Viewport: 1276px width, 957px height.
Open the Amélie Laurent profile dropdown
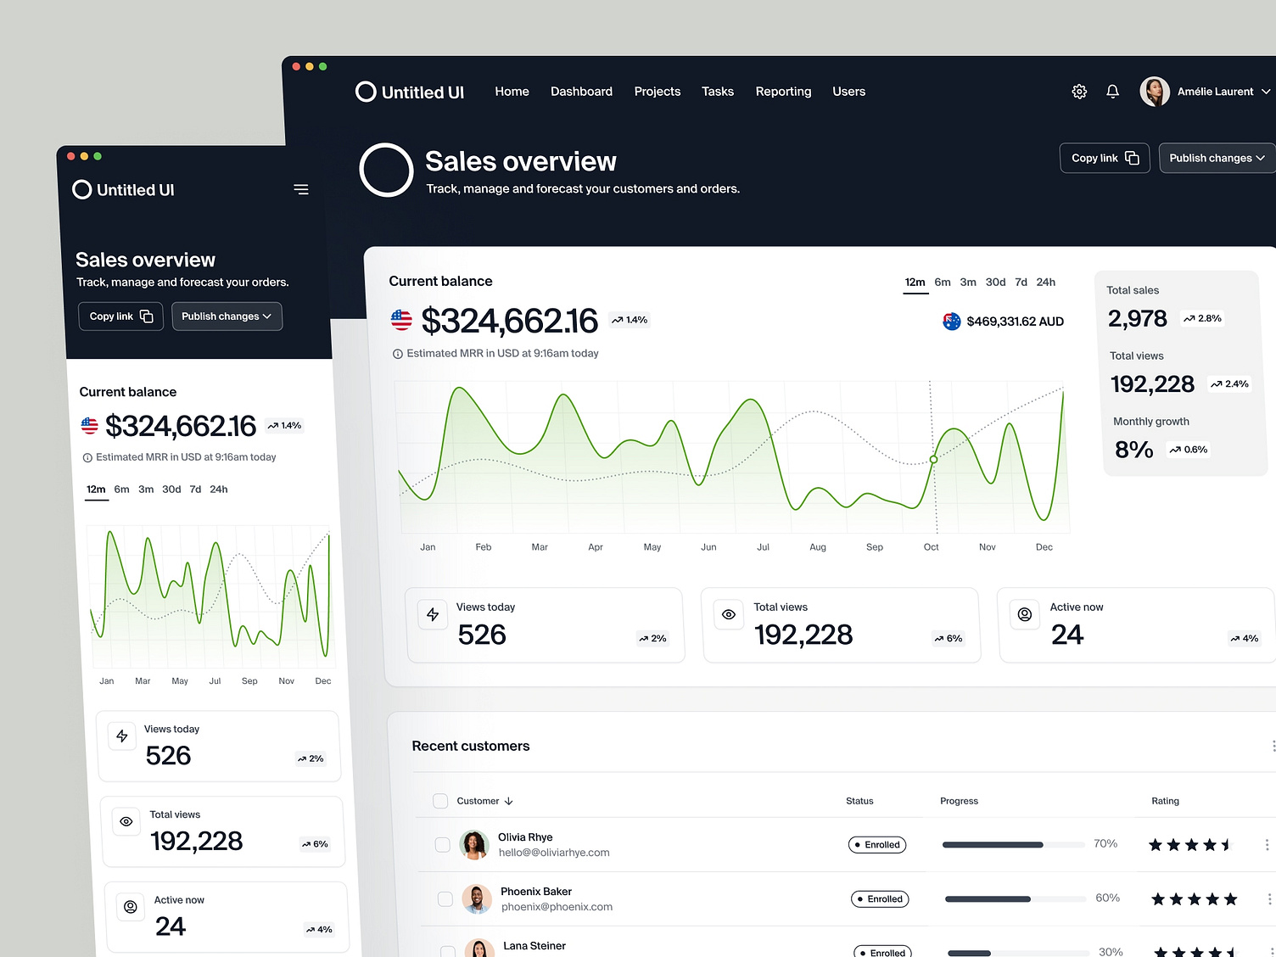click(1205, 92)
